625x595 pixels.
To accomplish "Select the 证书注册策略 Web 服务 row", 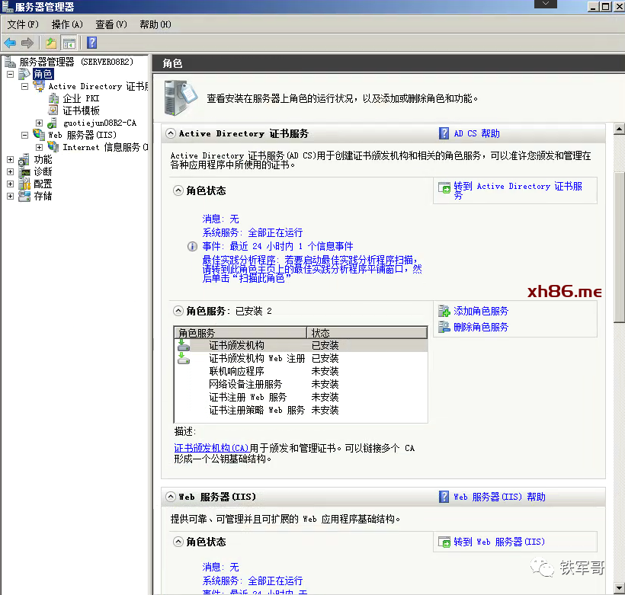I will 301,410.
